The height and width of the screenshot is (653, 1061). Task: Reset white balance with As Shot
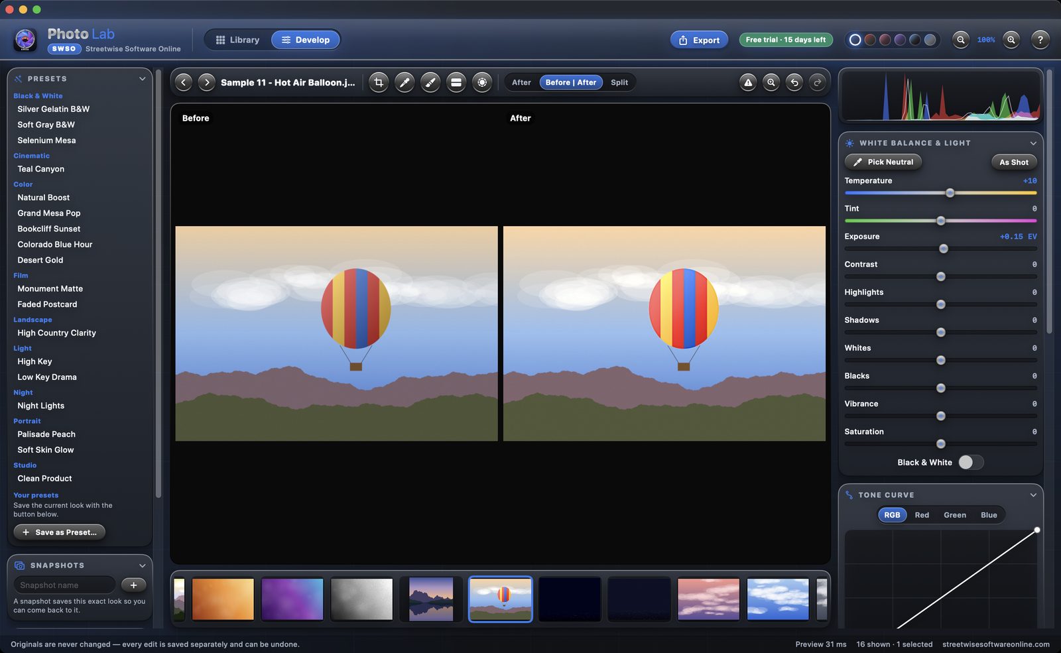1014,162
